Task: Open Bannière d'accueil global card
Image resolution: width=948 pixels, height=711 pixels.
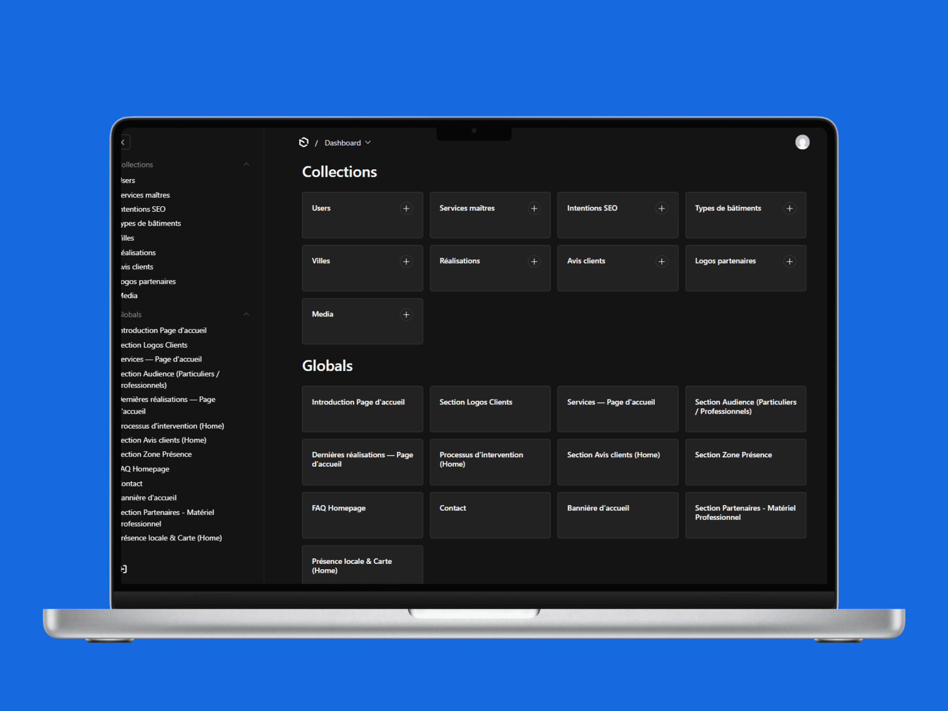Action: click(x=618, y=515)
